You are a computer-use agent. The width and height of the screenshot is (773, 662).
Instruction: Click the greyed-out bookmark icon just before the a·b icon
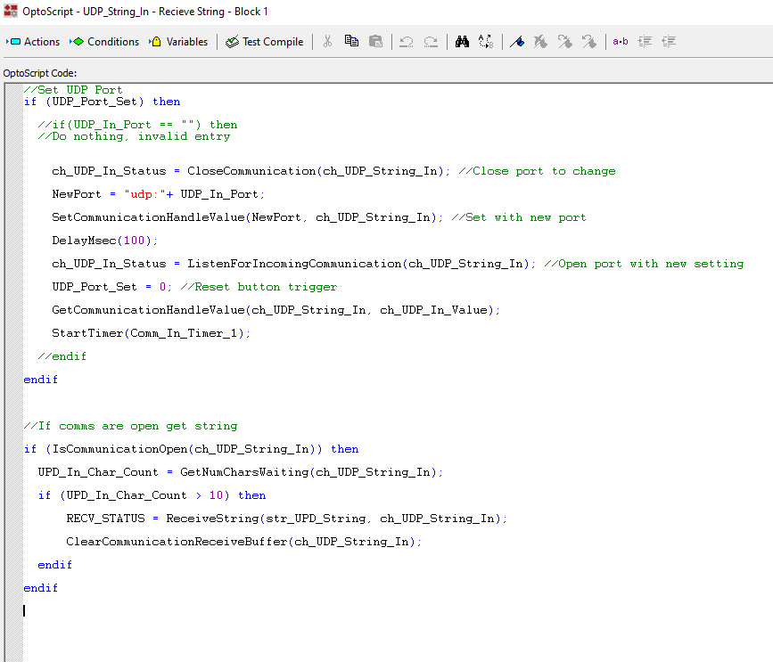pos(589,41)
